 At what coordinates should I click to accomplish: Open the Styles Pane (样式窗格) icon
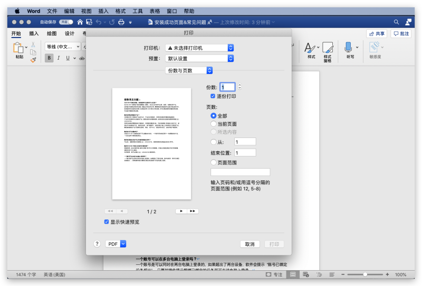pos(328,48)
